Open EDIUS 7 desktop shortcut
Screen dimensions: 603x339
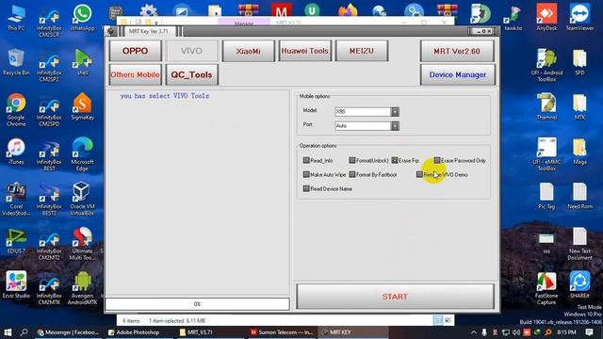click(x=16, y=240)
